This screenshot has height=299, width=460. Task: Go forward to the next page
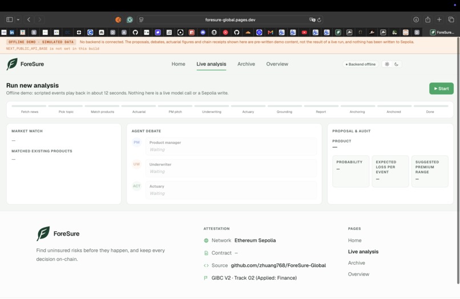point(39,19)
